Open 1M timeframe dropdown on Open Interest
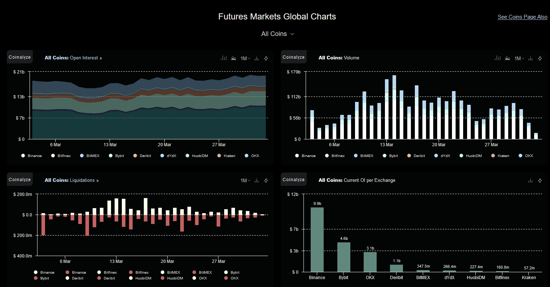 click(x=245, y=58)
